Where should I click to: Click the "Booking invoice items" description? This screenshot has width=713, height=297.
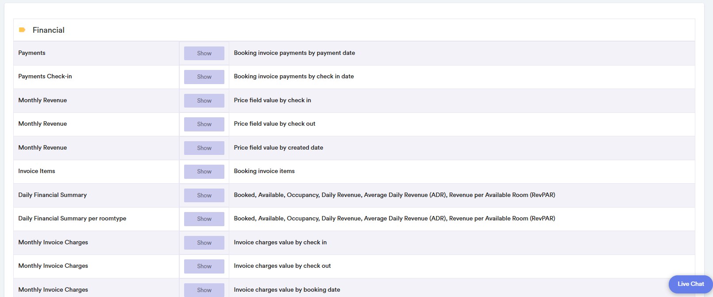264,171
